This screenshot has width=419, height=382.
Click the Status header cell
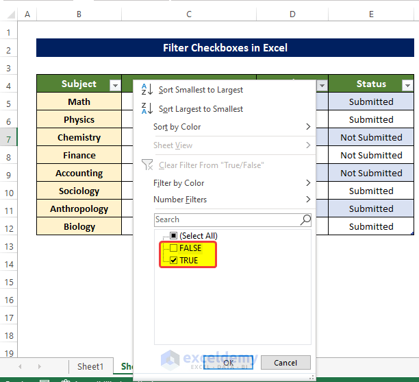(x=371, y=84)
